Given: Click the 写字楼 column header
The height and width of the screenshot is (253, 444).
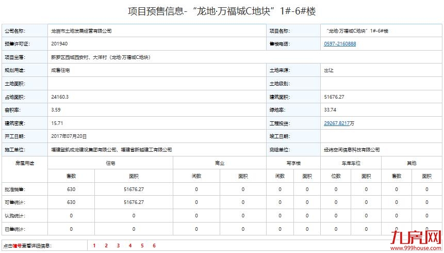Looking at the screenshot, I should [293, 163].
